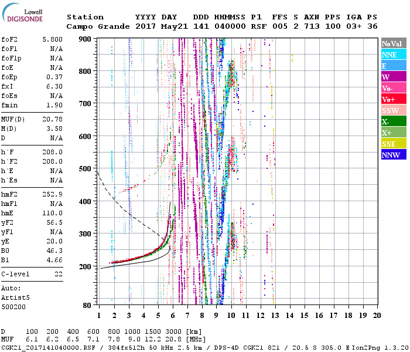Viewport: 410px width, 352px height.
Task: Click the foF2 value 5.800
Action: point(52,39)
